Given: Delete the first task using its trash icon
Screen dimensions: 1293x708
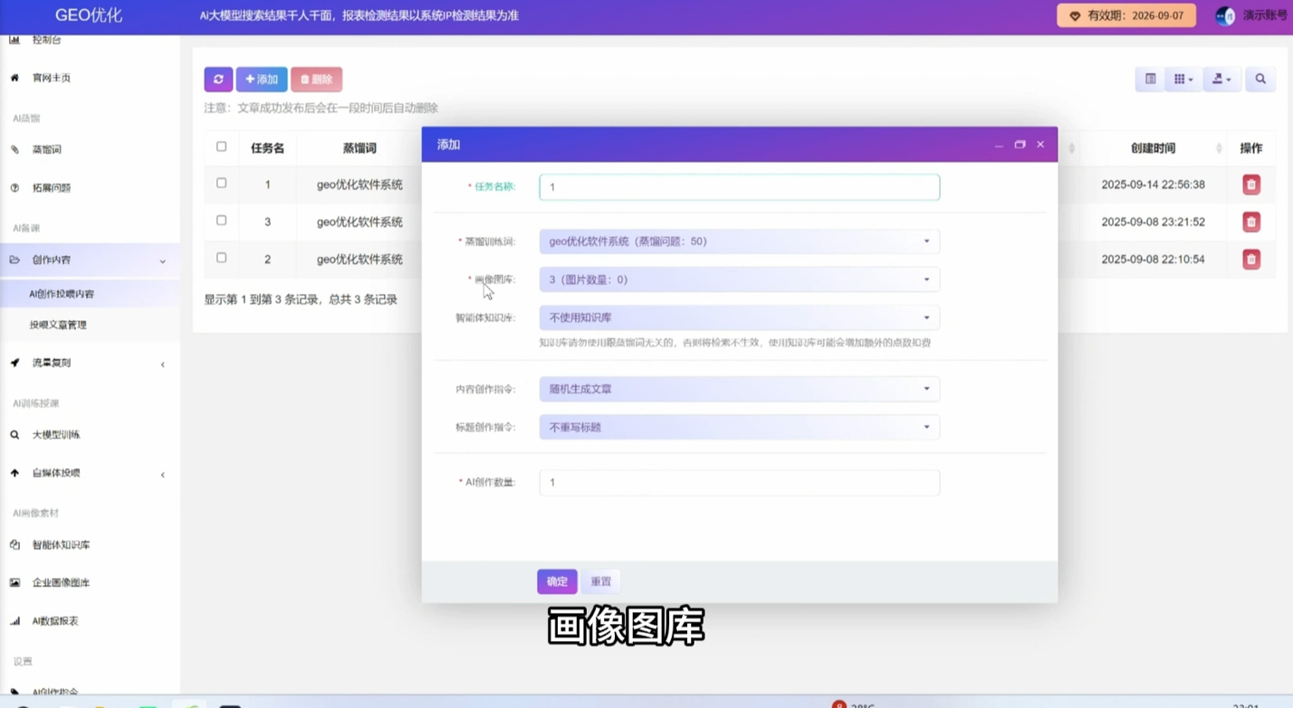Looking at the screenshot, I should (1251, 184).
